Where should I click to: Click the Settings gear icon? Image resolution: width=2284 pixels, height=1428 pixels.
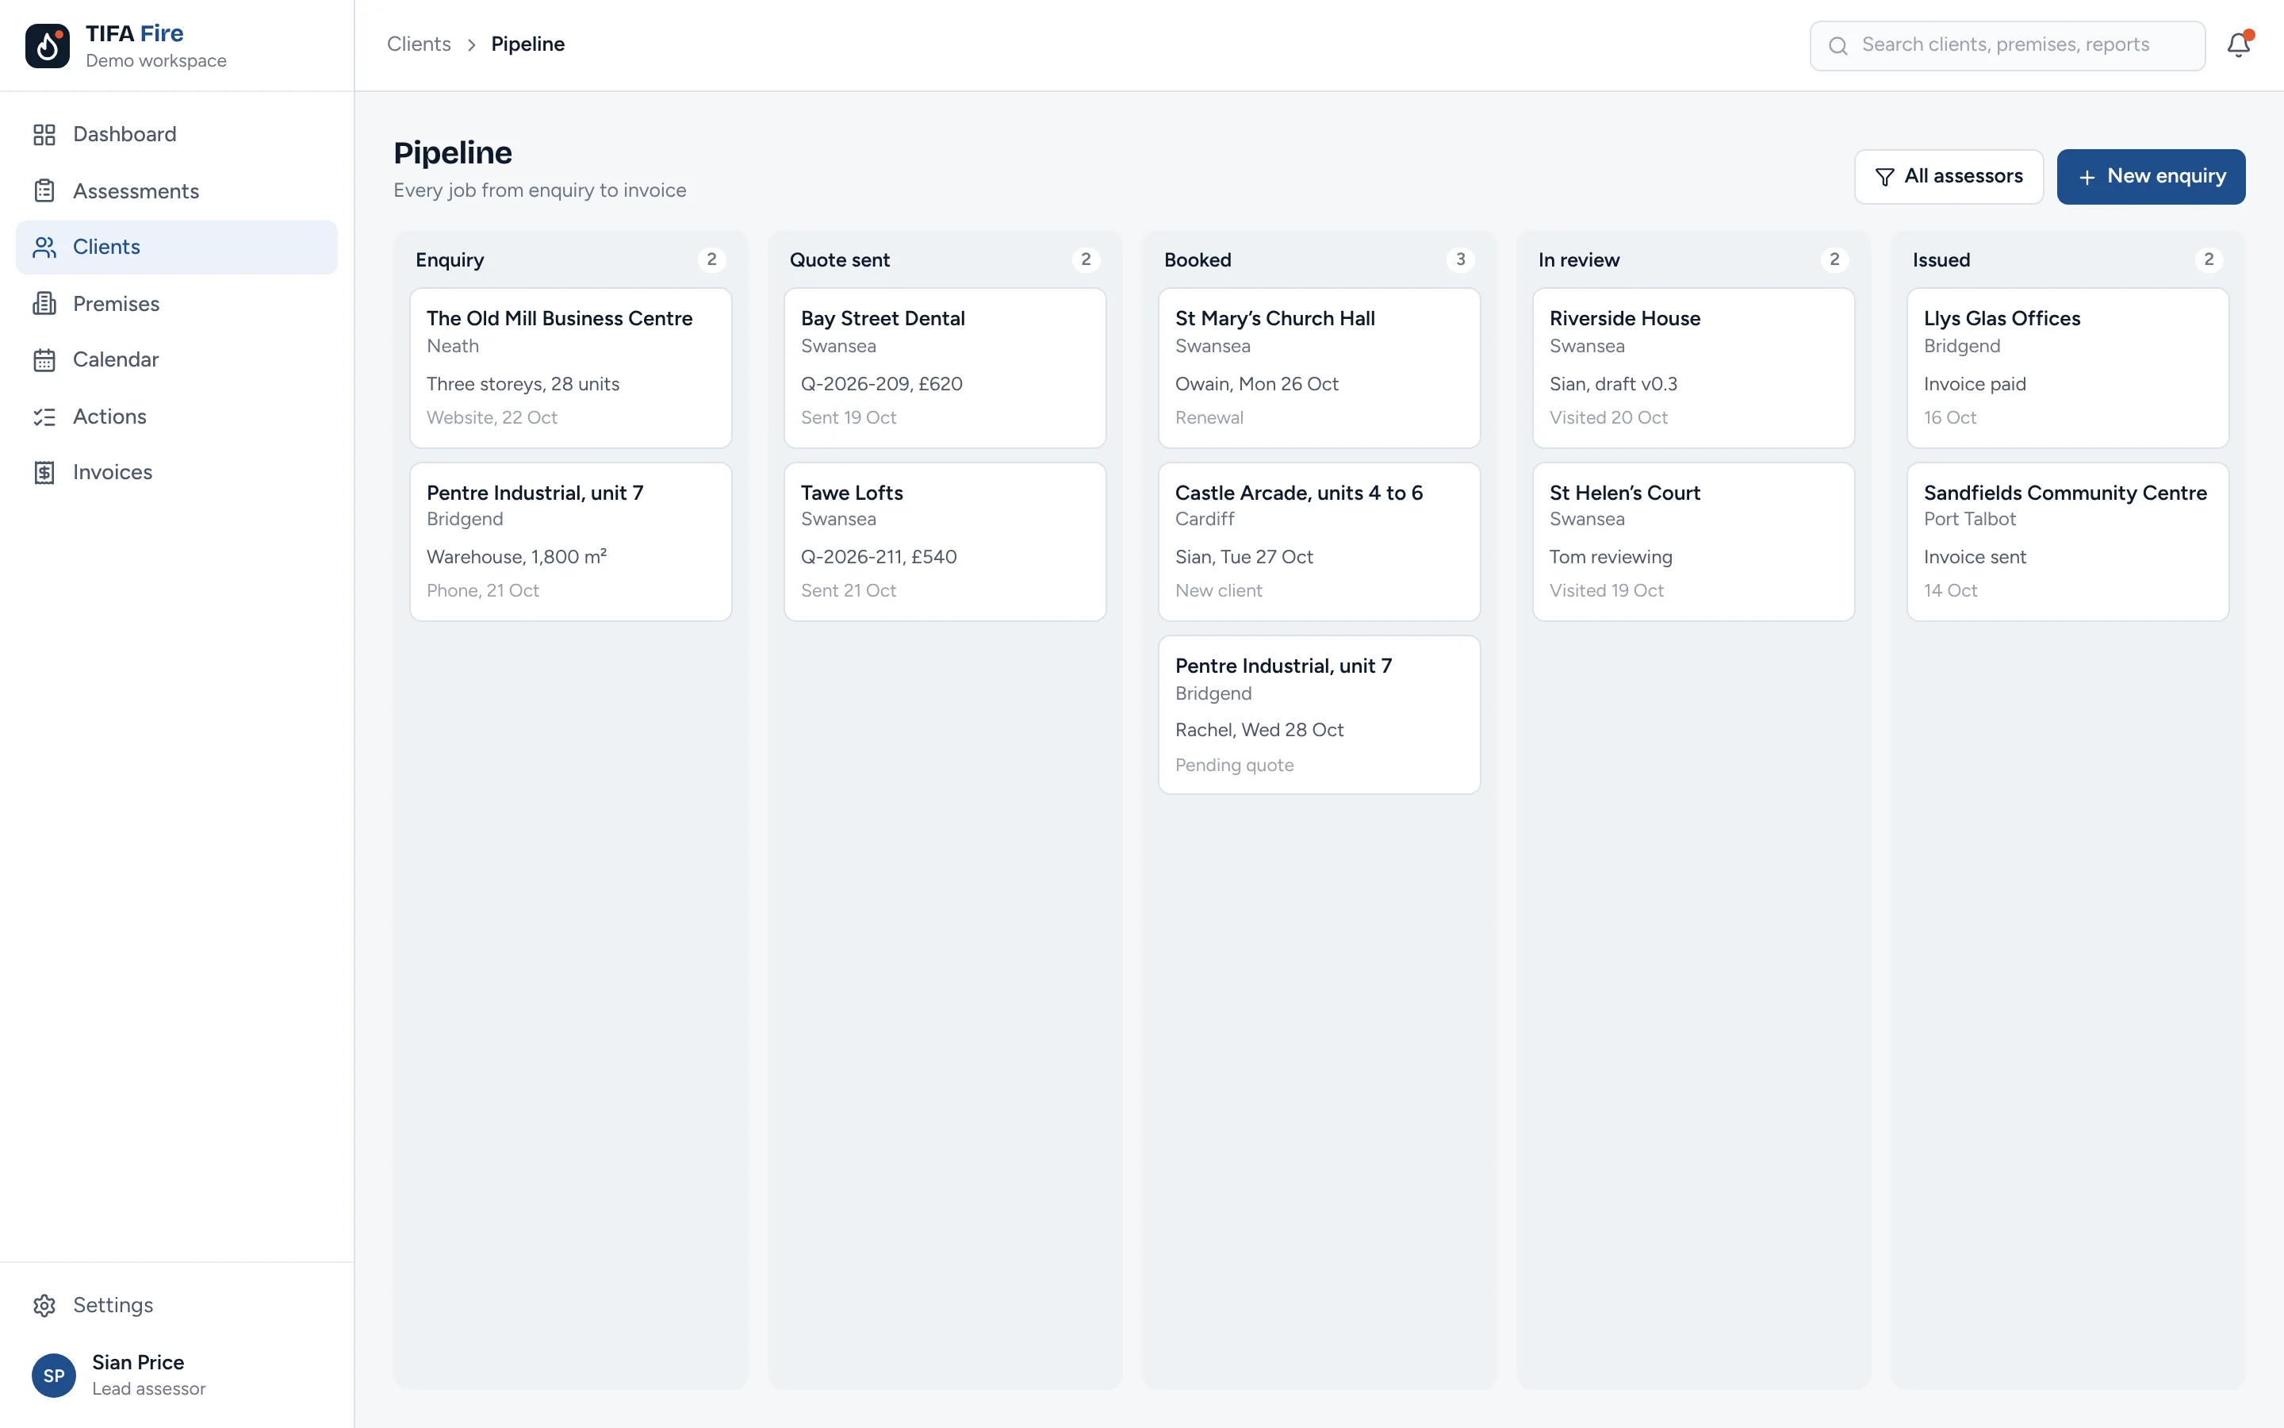coord(44,1305)
